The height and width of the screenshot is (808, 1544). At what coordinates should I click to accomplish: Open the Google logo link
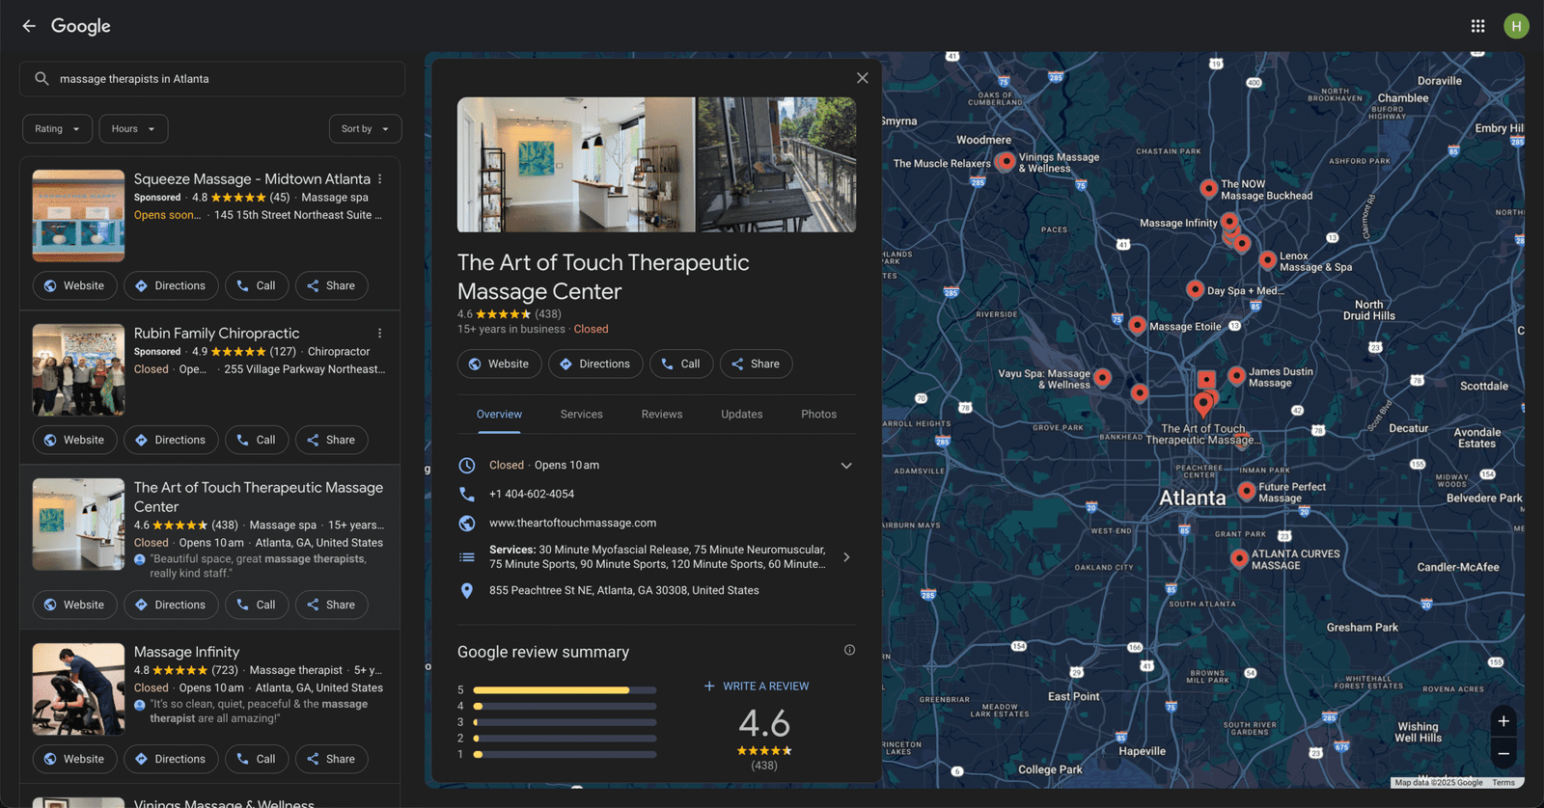coord(81,26)
